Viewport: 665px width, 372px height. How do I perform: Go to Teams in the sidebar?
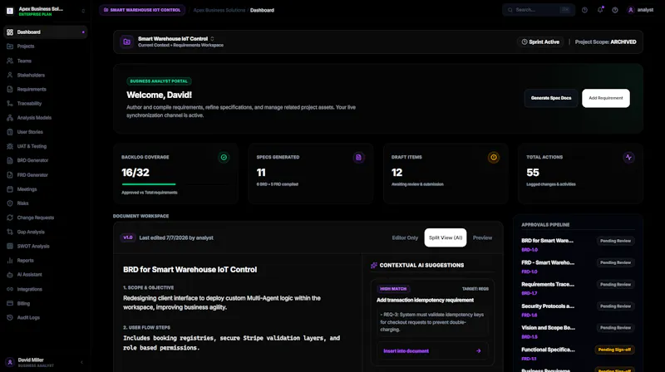[x=45, y=61]
